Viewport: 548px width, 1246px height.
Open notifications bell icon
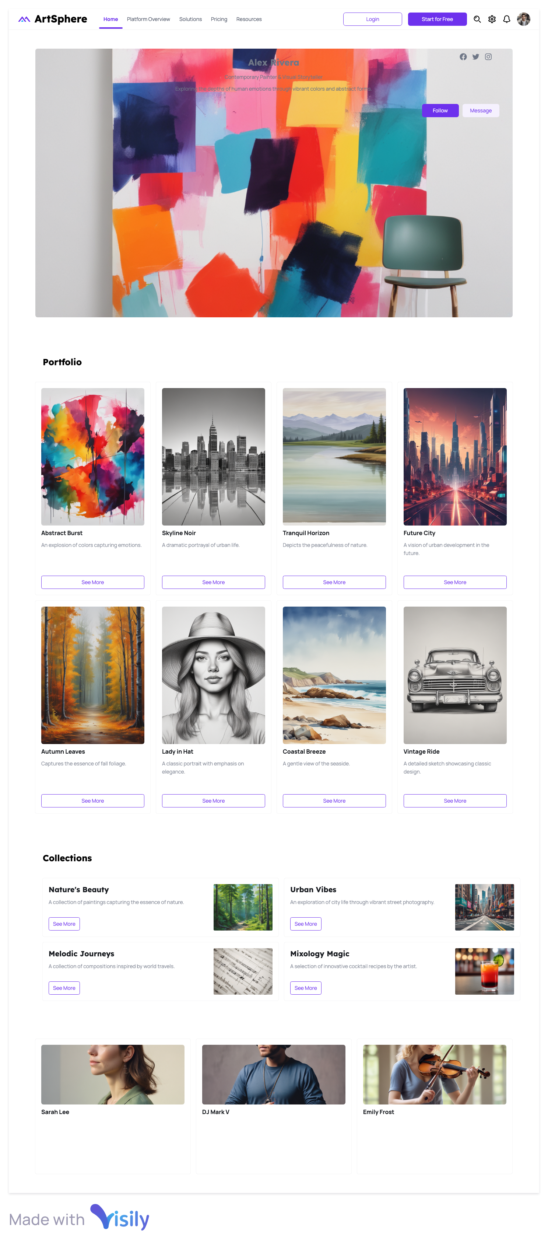click(x=506, y=19)
